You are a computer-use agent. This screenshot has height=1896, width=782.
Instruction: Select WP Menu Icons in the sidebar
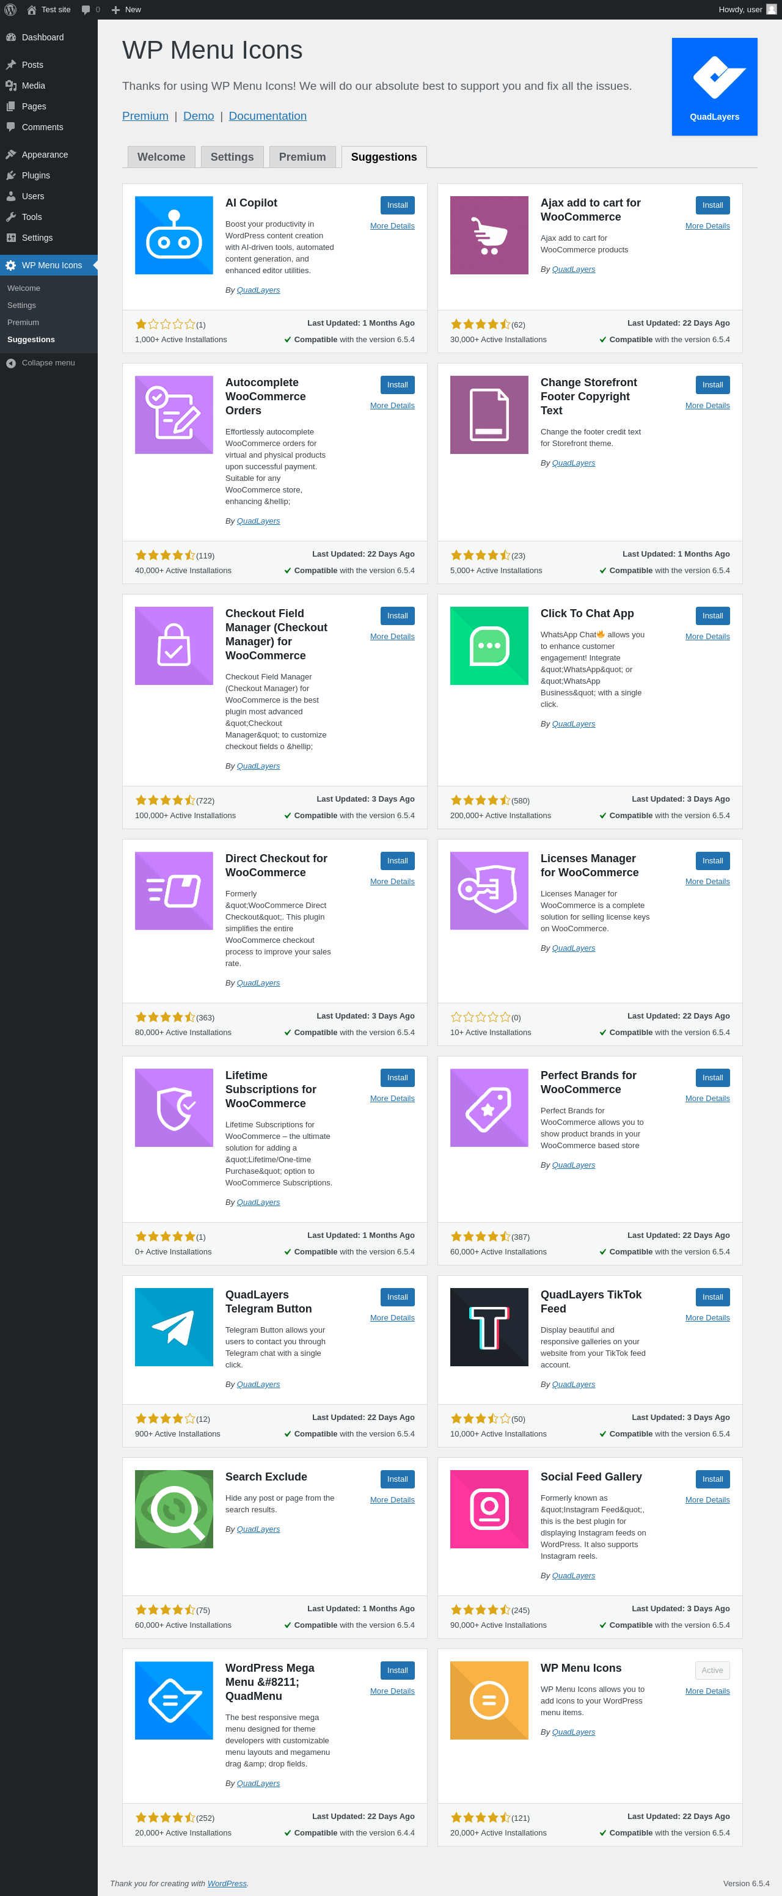coord(48,265)
